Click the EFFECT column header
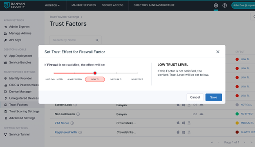 point(240,52)
